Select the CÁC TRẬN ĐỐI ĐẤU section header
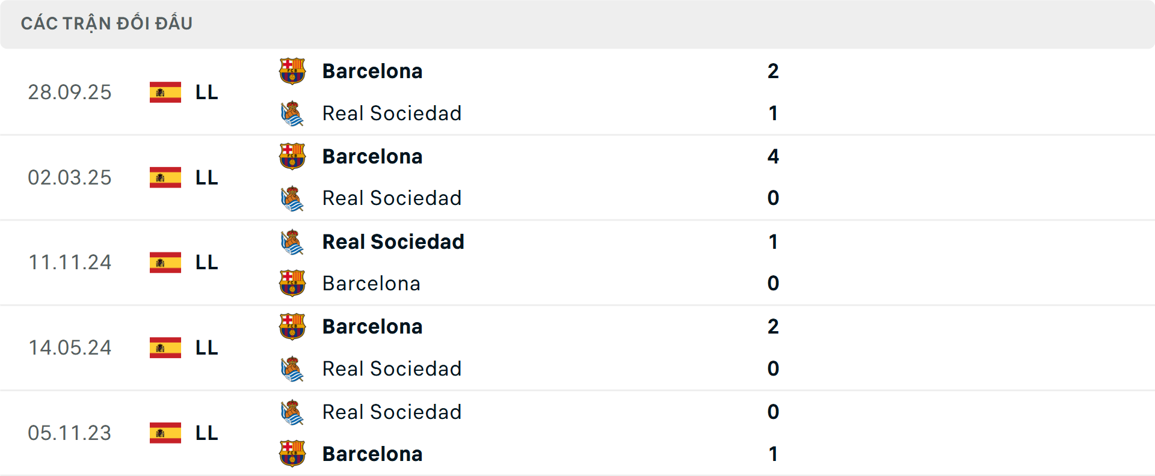 (x=106, y=23)
